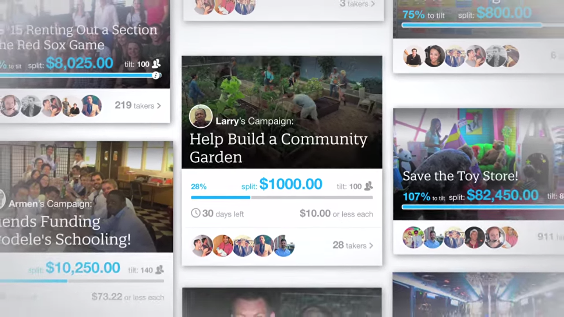Open the Save the Toy Store! campaign title
Screen dimensions: 564x317
tap(460, 176)
